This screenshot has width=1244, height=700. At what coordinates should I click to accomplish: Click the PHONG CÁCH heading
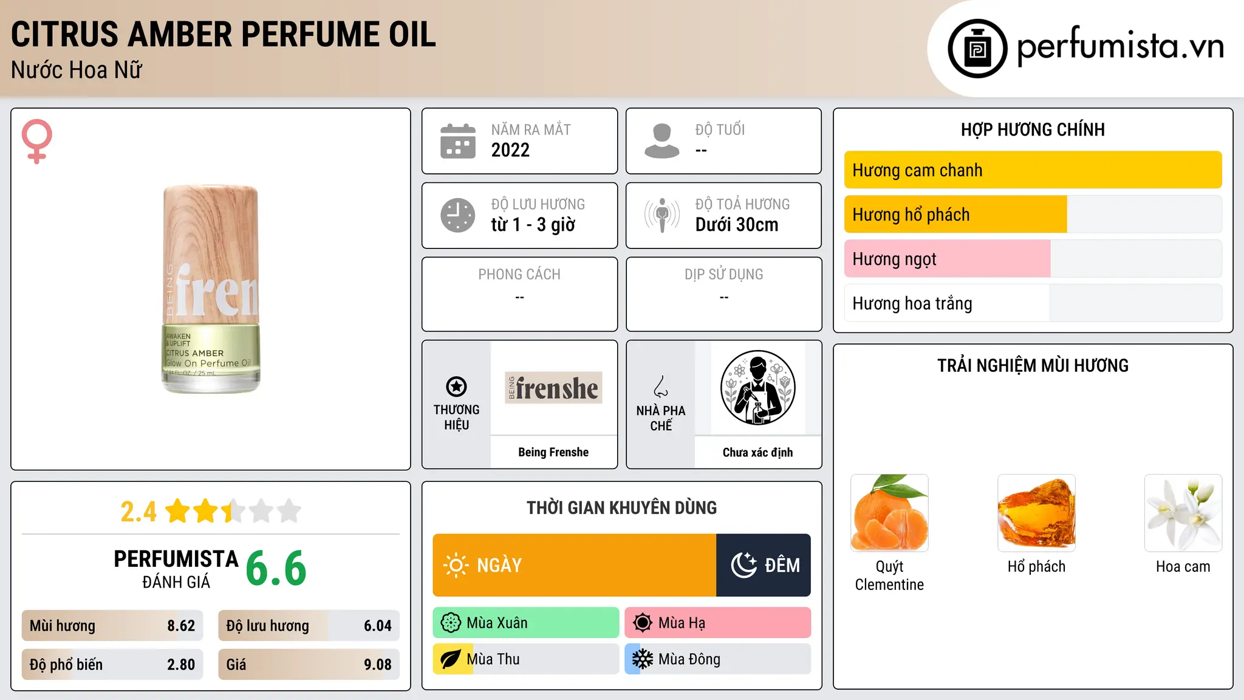[519, 275]
